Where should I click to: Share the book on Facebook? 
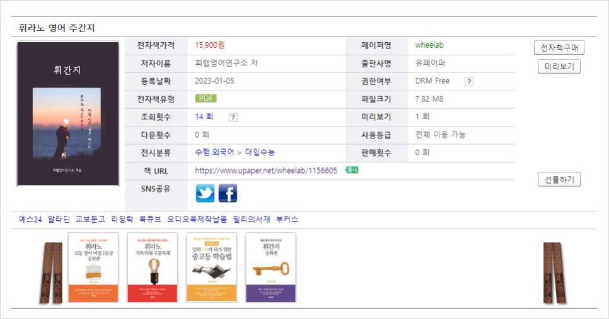click(x=228, y=193)
